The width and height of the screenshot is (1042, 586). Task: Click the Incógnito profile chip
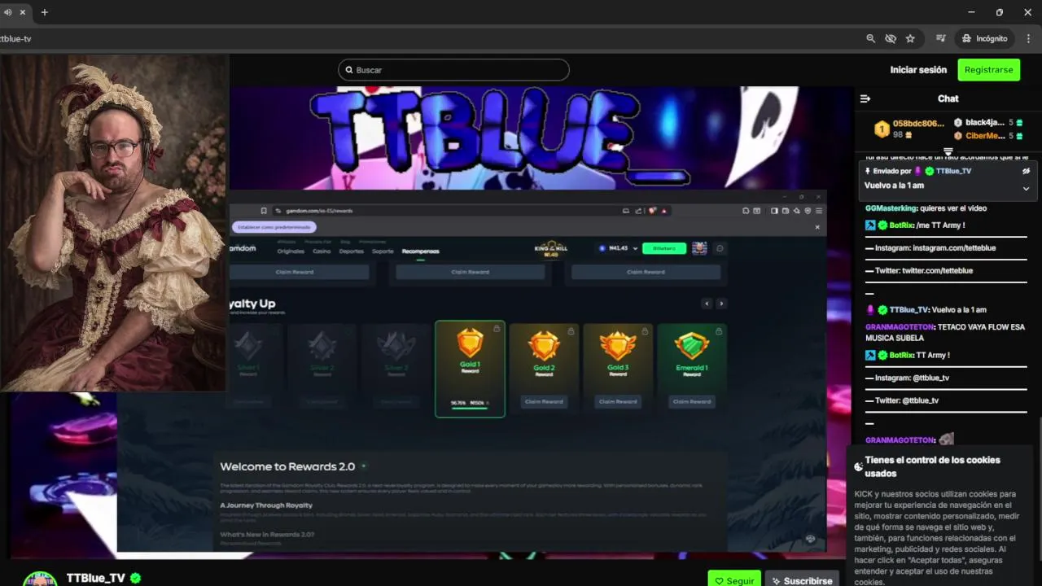tap(984, 38)
